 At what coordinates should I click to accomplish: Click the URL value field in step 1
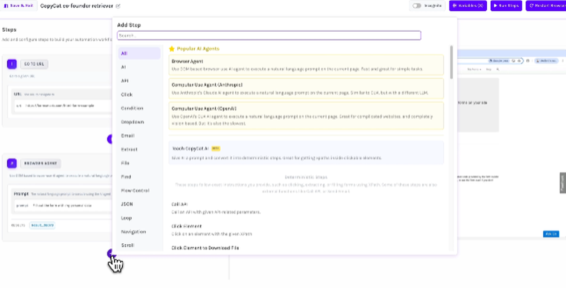click(x=63, y=106)
